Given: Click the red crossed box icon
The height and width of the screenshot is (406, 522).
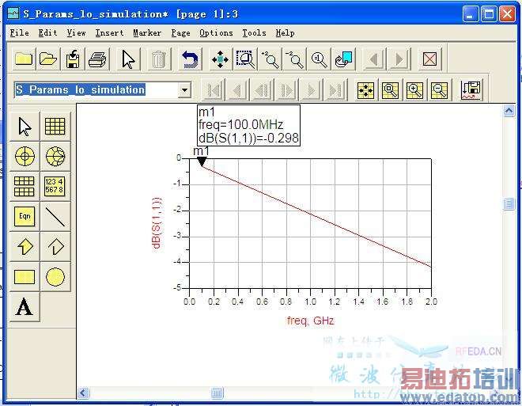Looking at the screenshot, I should coord(429,59).
